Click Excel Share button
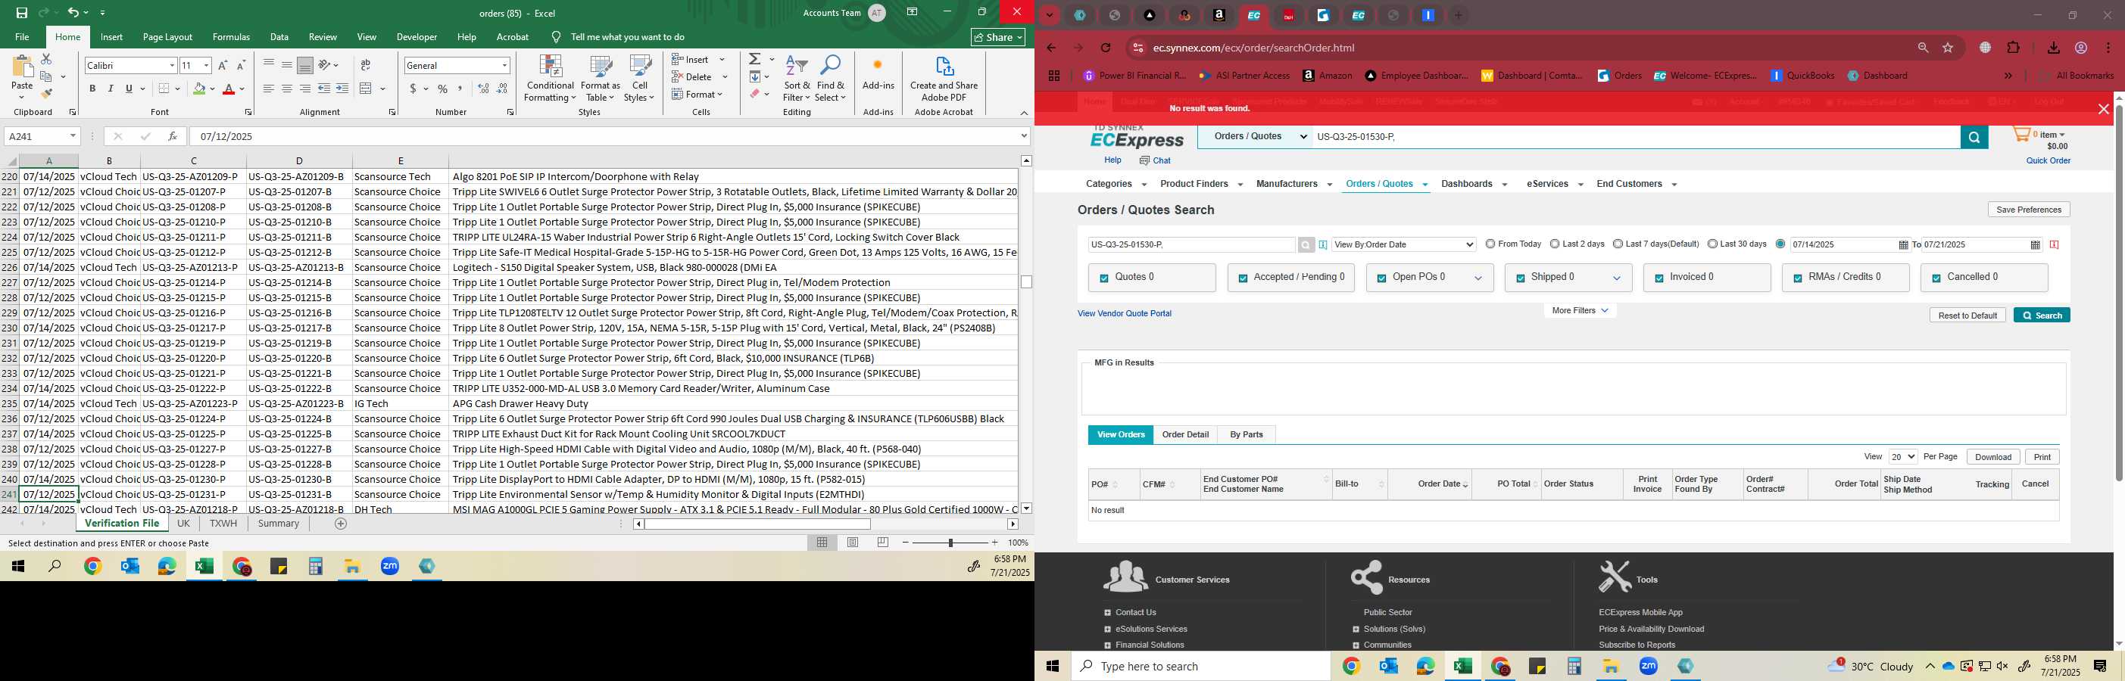This screenshot has width=2125, height=681. click(x=998, y=37)
